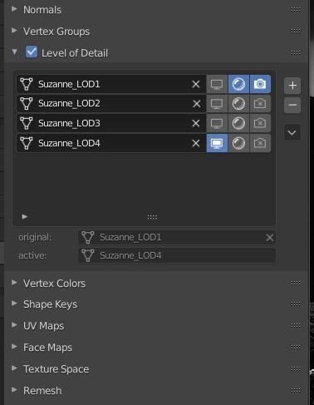Screen dimensions: 314x405
Task: Disable viewport display for Suzanne_LOD4
Action: 217,143
